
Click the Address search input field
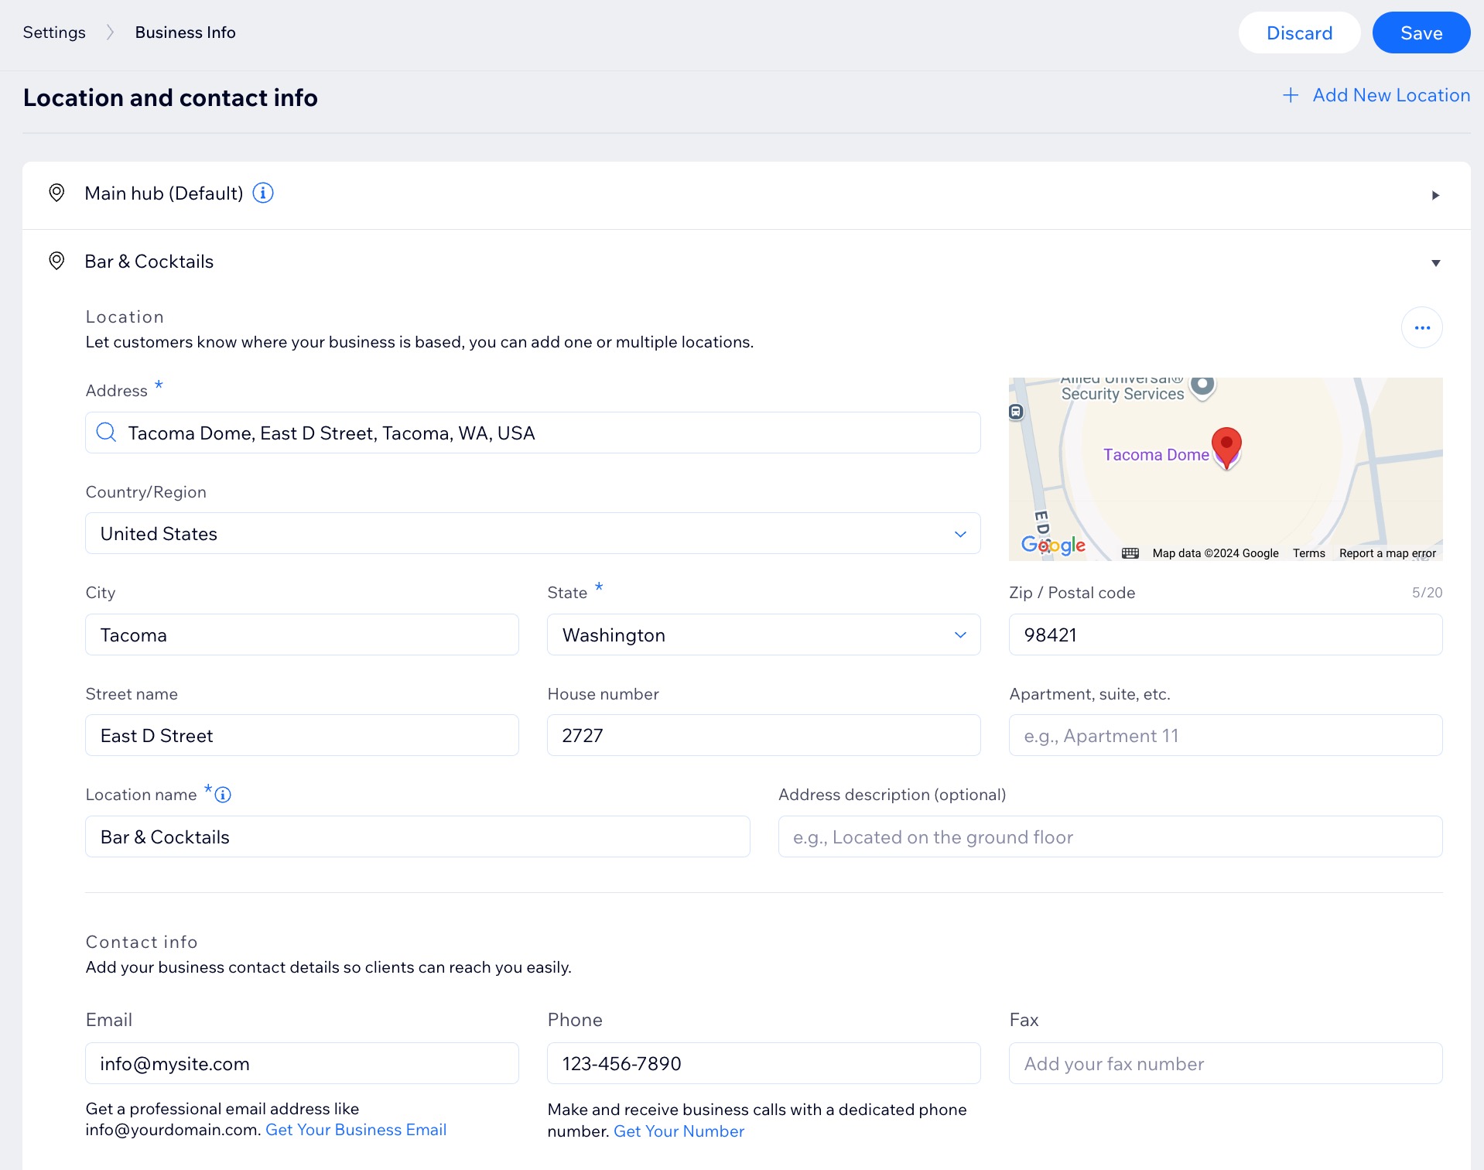point(533,433)
